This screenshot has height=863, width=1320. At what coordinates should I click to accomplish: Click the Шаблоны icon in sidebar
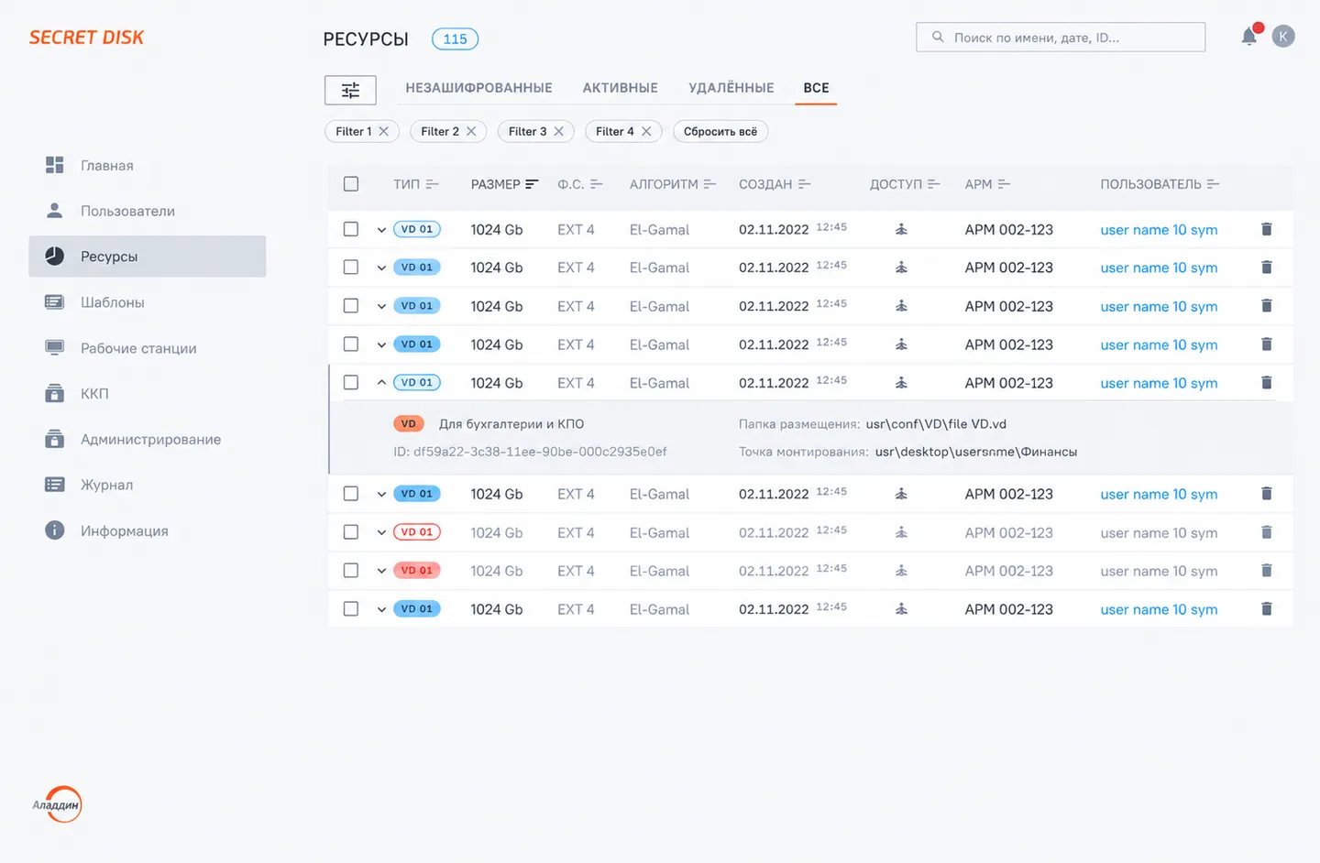[55, 302]
